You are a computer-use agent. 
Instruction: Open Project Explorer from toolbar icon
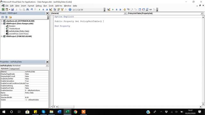[55, 10]
